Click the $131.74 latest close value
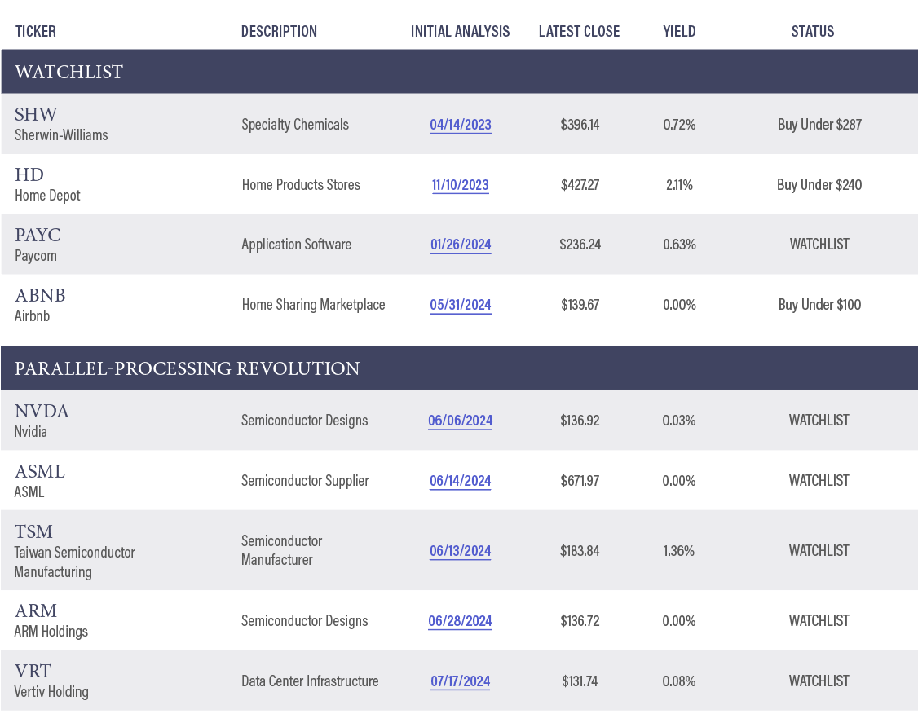918x714 pixels. [580, 681]
